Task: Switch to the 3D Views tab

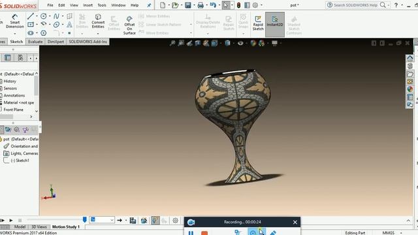Action: (x=39, y=227)
